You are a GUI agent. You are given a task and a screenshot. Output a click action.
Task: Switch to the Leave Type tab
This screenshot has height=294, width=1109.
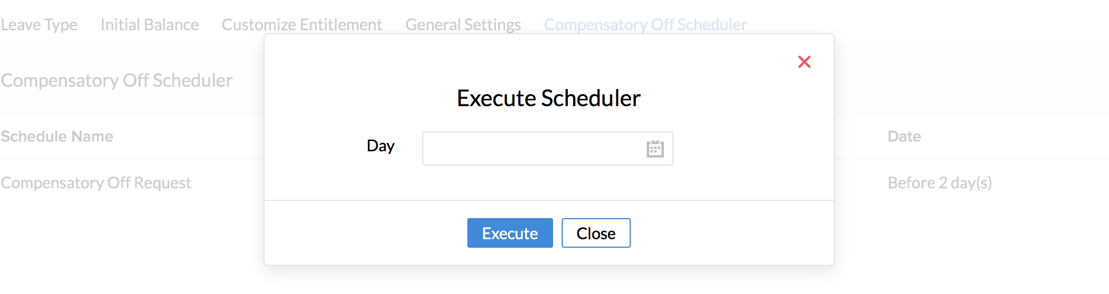tap(39, 25)
